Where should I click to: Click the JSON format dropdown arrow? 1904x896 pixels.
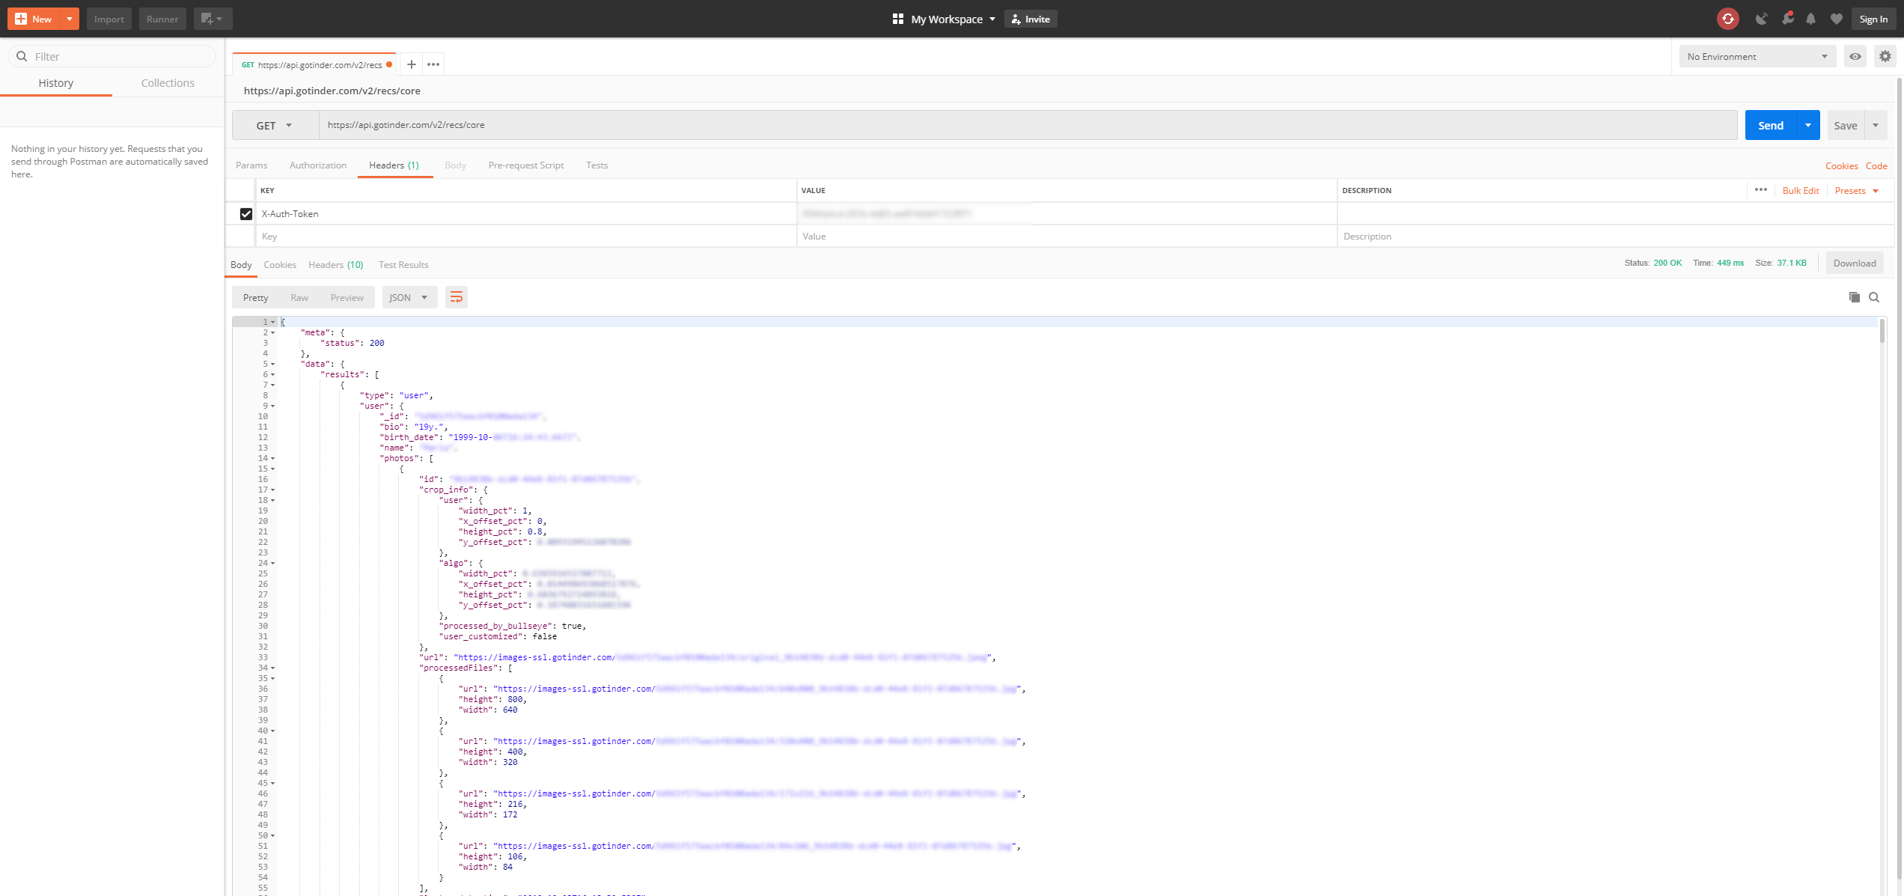point(425,297)
